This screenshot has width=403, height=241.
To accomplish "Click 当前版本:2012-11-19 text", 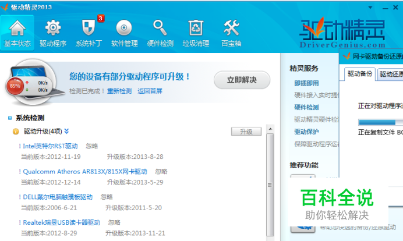I will click(51, 157).
